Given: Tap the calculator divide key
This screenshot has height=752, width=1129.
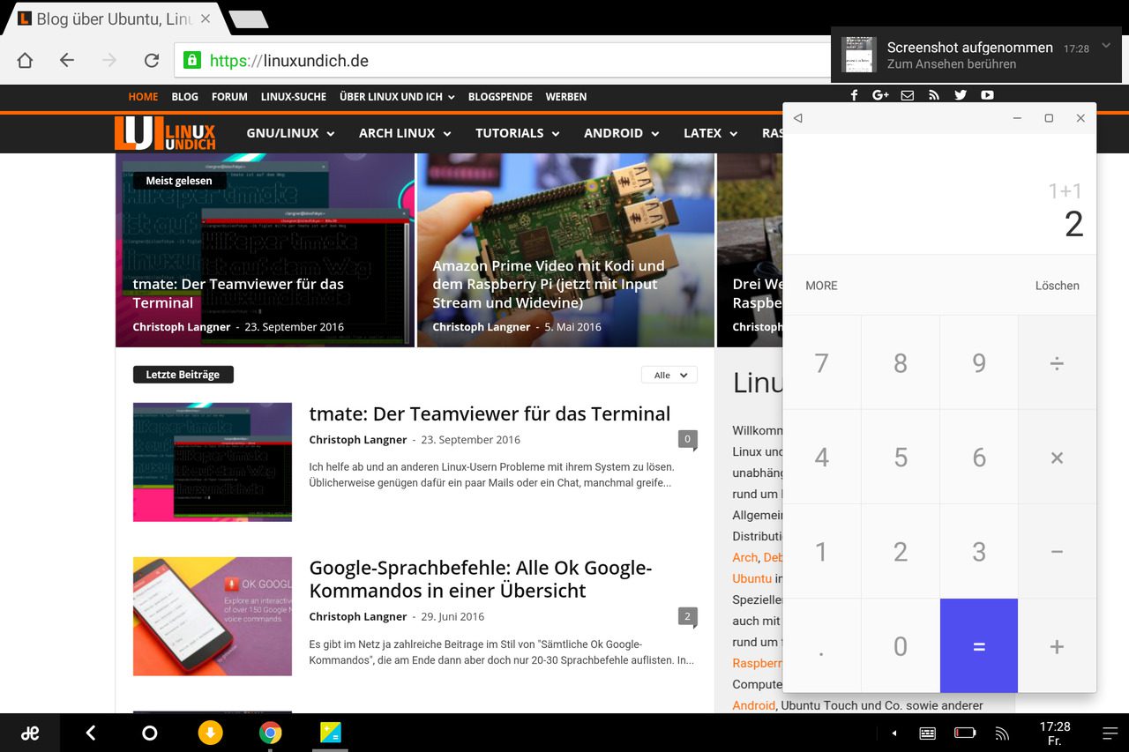Looking at the screenshot, I should tap(1058, 363).
